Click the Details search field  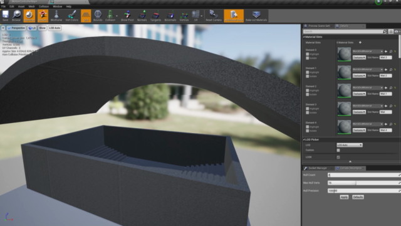343,31
